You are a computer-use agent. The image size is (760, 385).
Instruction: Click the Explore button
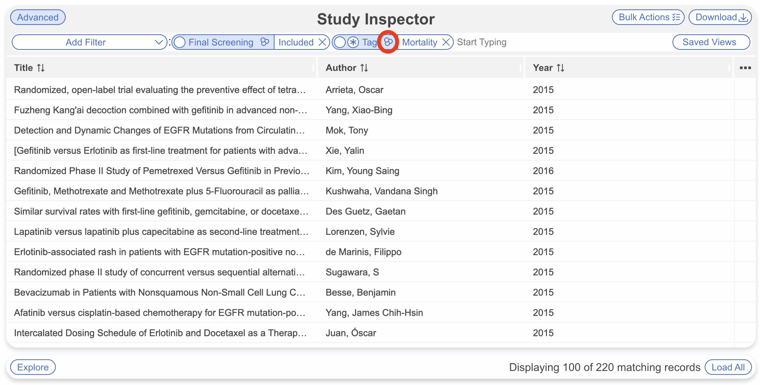tap(33, 367)
